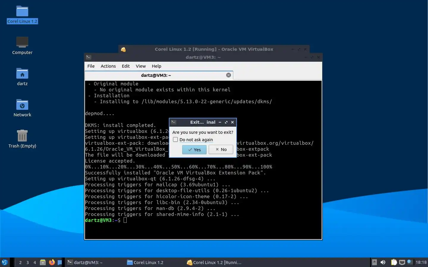Select the dartz@VM3: ~ terminal tab
Viewport: 428px width, 267px height.
tap(156, 75)
